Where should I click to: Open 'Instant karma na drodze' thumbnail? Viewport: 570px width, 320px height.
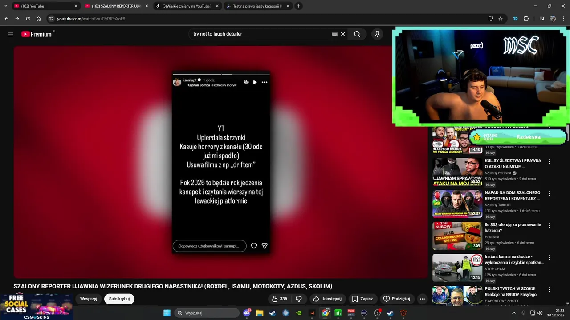pos(457,268)
